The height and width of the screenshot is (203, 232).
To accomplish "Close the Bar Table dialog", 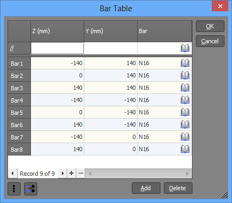I will click(x=220, y=6).
